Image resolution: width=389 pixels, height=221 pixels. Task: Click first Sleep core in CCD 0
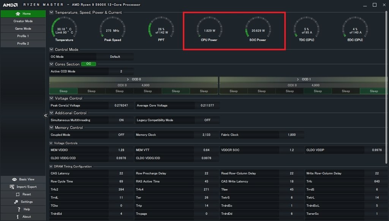pyautogui.click(x=63, y=91)
